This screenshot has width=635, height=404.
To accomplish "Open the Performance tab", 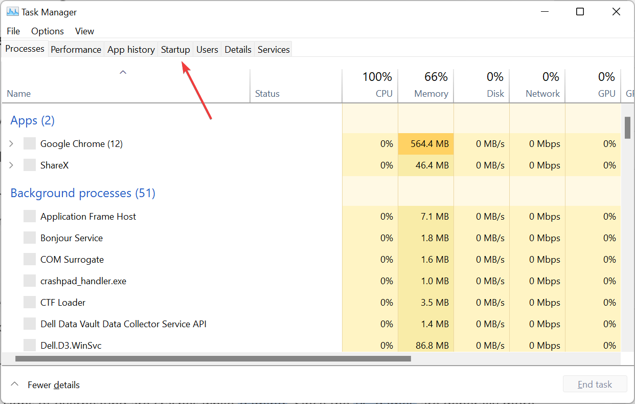I will pyautogui.click(x=76, y=49).
